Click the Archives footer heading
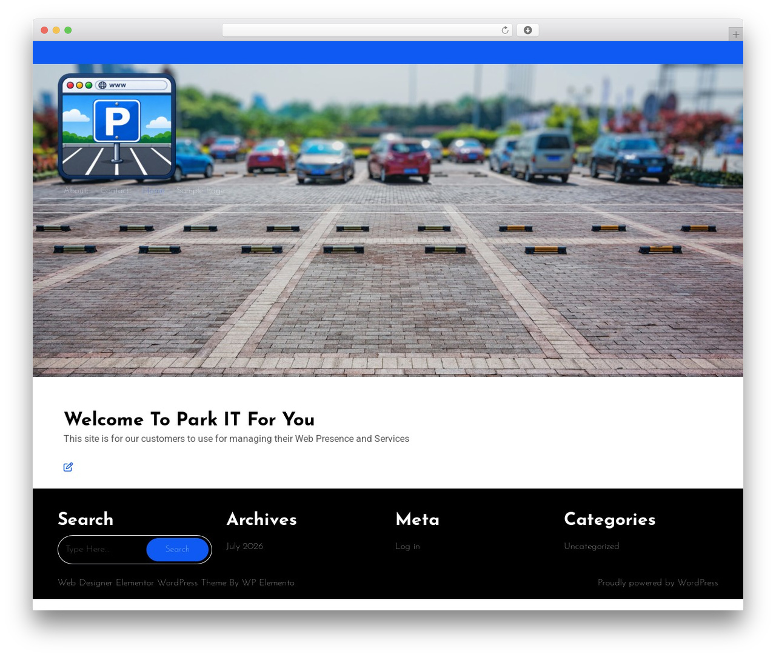 tap(262, 519)
